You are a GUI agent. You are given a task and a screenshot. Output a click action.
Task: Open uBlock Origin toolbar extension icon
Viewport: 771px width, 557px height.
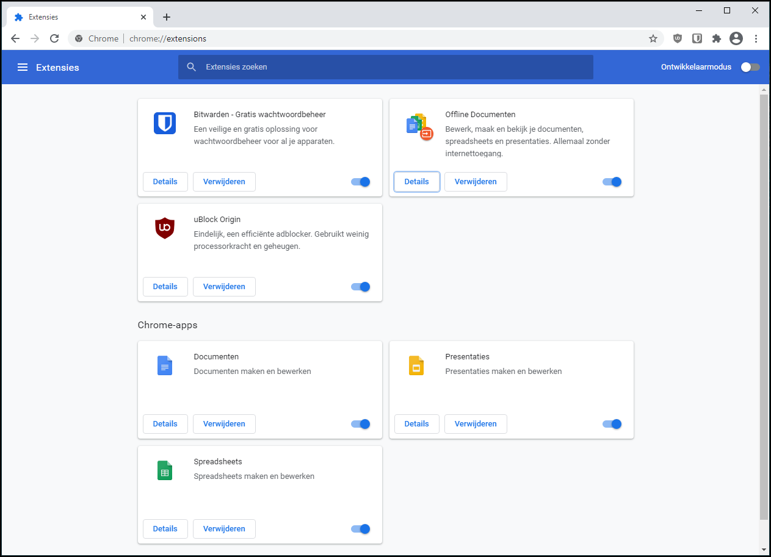678,38
